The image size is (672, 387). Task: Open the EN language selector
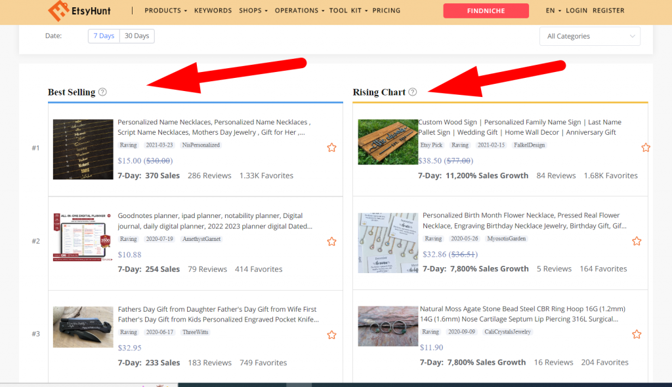point(553,11)
